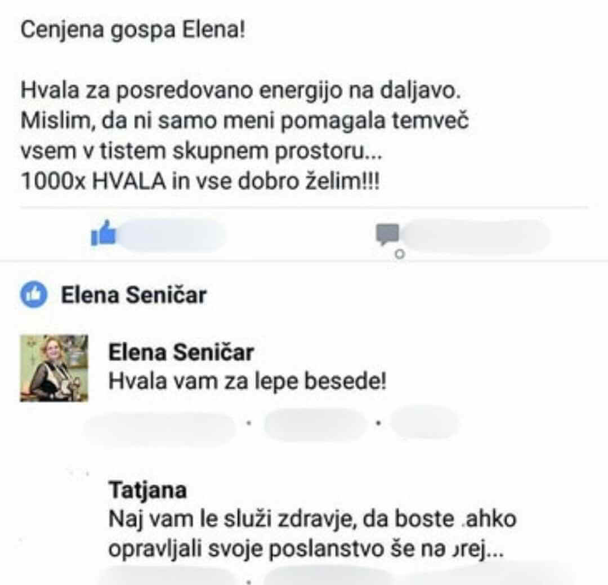This screenshot has height=585, width=608.
Task: Click the comment text "Hvala vam za lepe besede!"
Action: [x=247, y=382]
